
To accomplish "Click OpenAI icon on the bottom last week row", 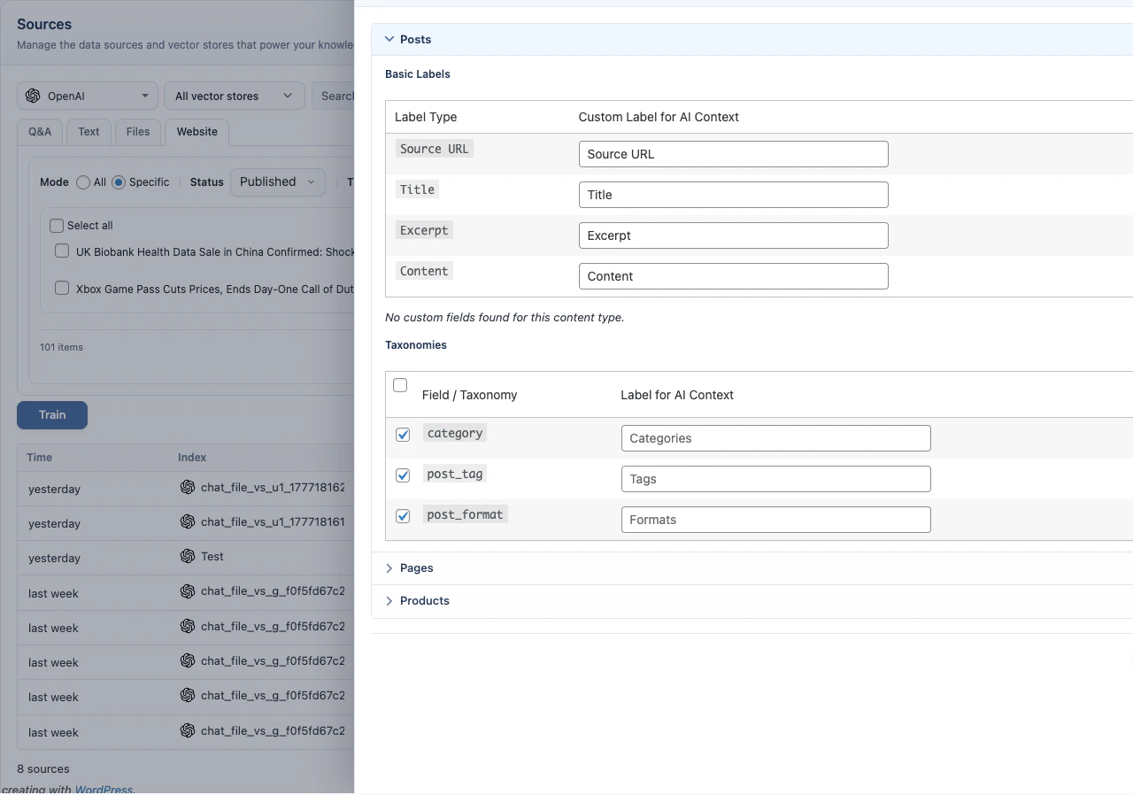I will click(x=186, y=731).
